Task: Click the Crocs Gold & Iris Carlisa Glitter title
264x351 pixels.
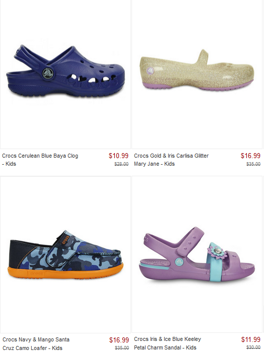Action: (171, 160)
